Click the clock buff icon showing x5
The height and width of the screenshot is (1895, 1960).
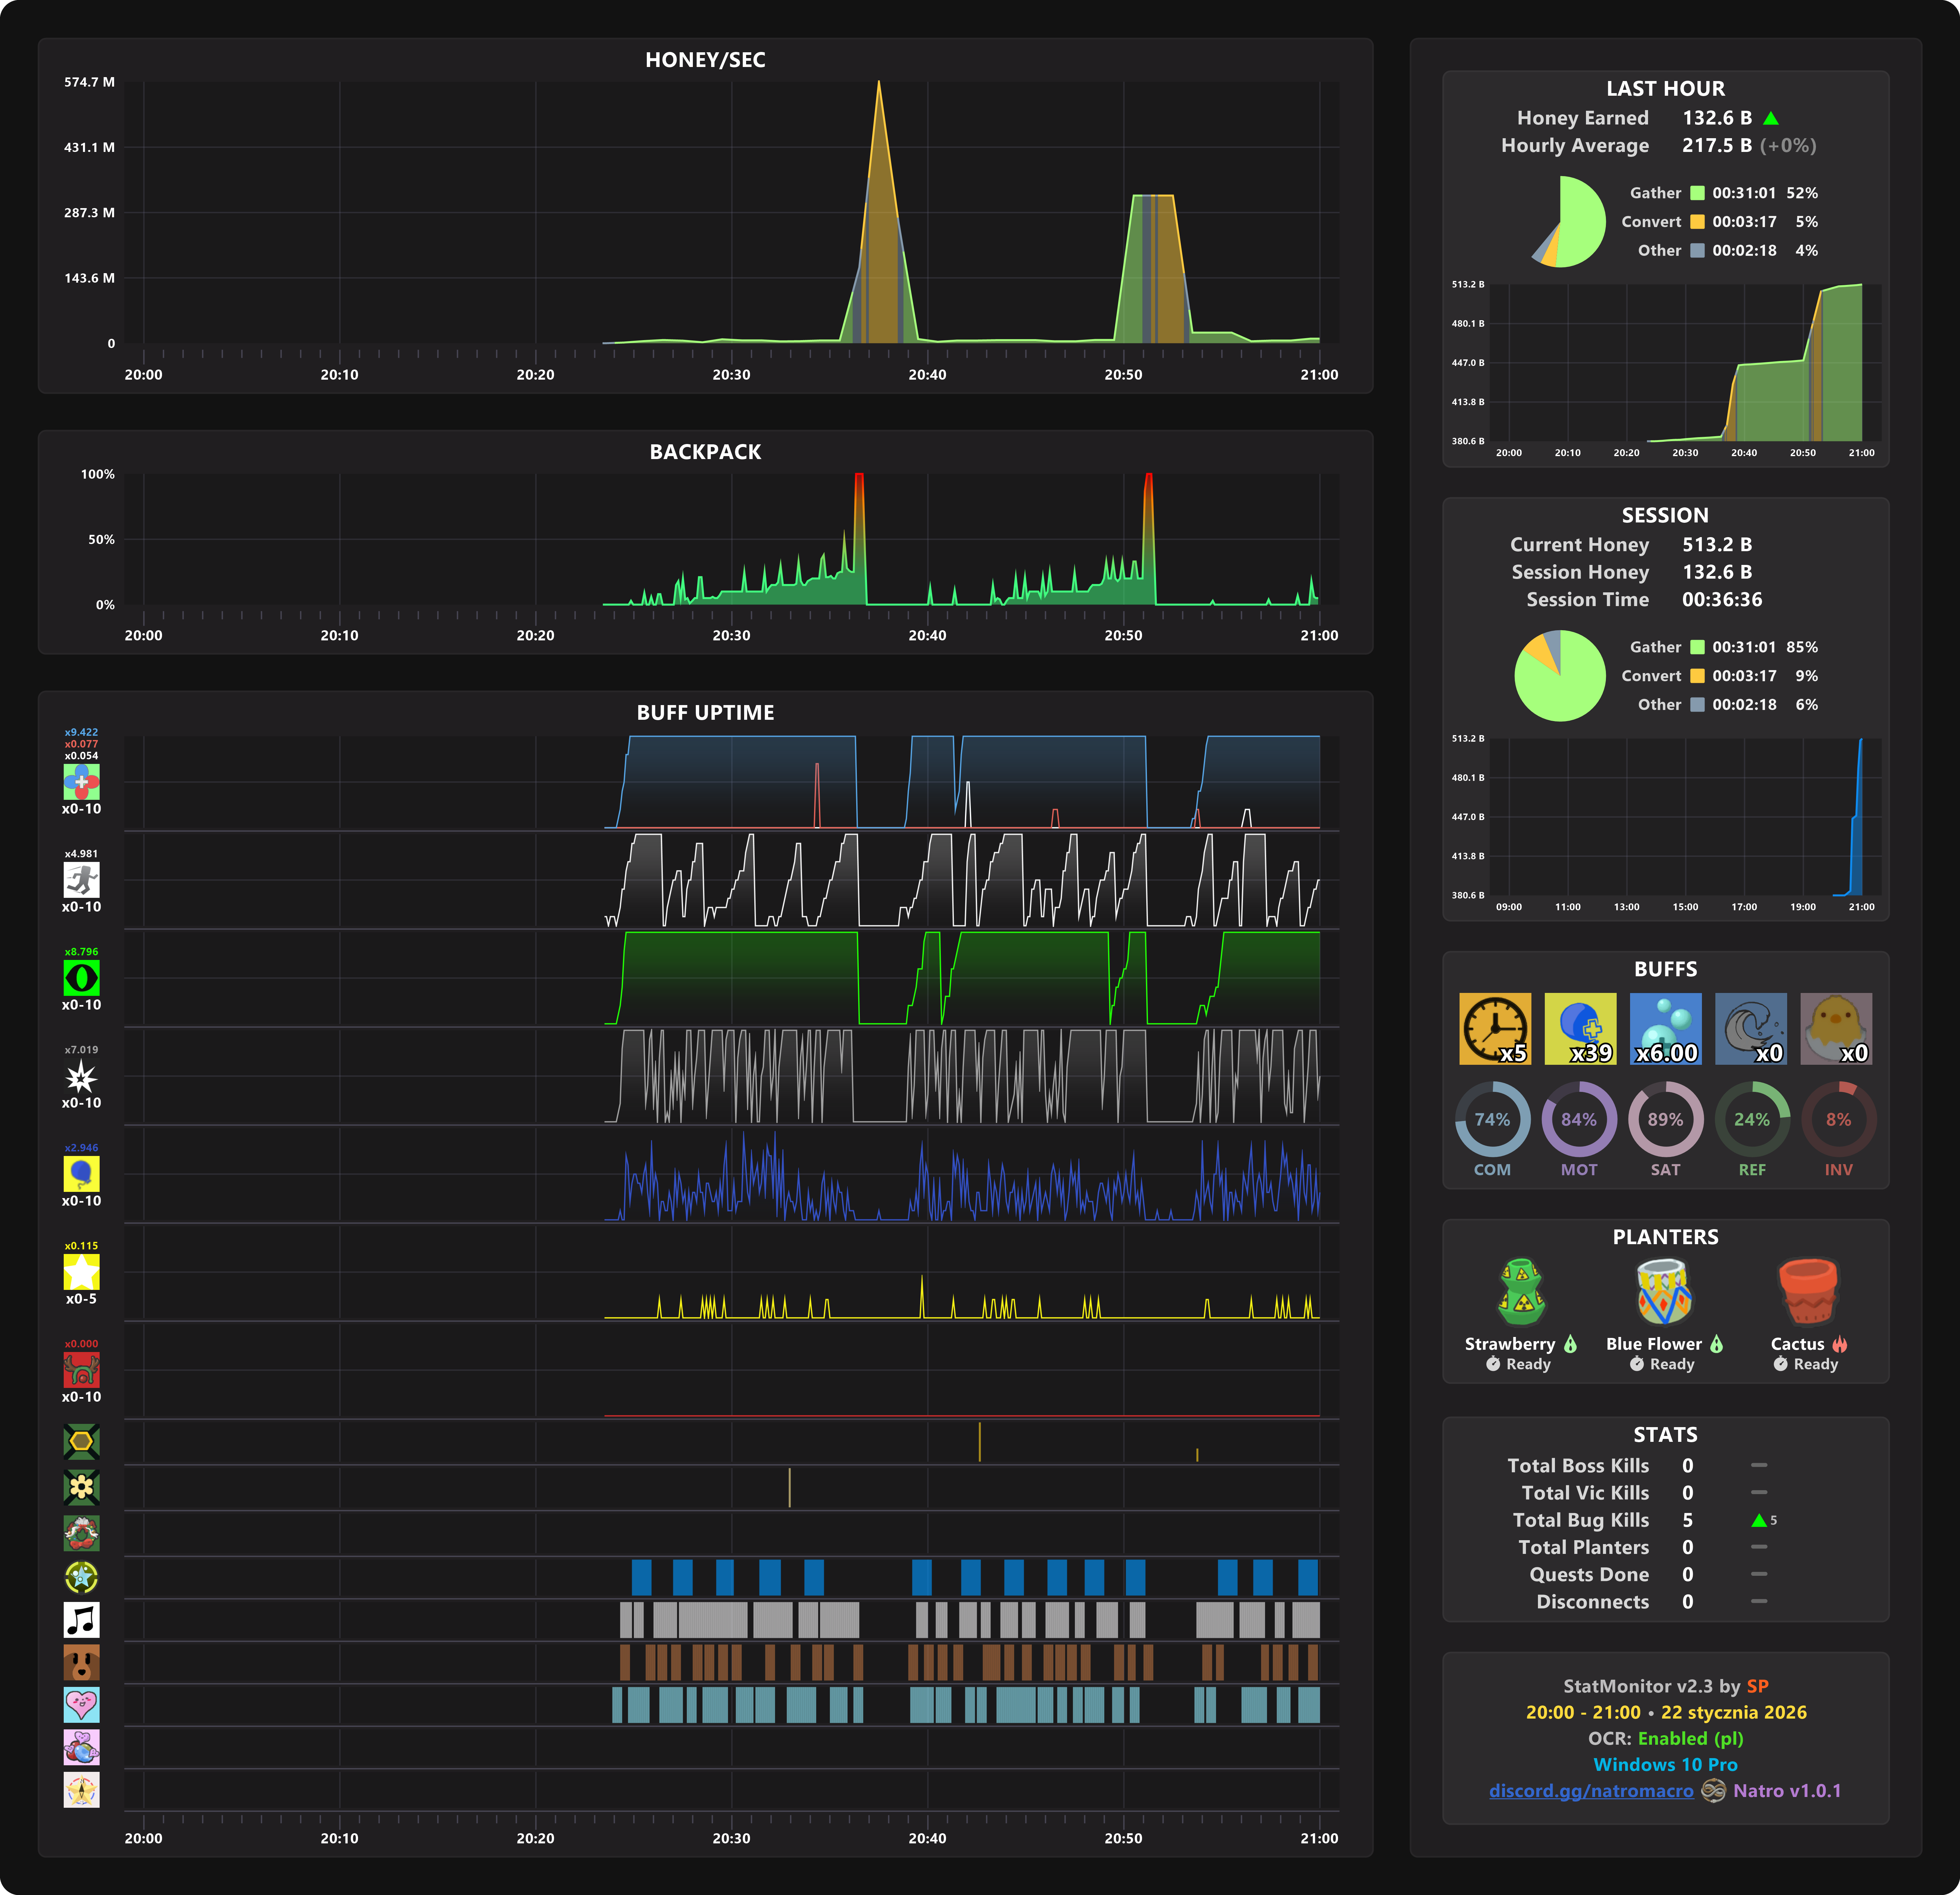point(1494,1028)
